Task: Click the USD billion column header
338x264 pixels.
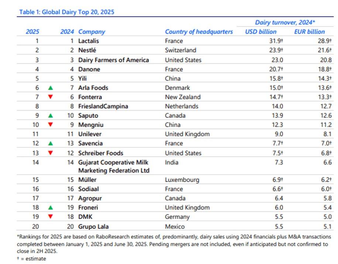Action: click(260, 31)
